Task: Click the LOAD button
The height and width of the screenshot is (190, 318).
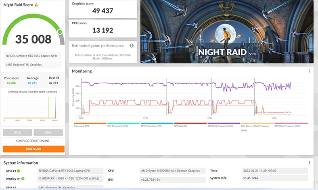Action: click(x=17, y=133)
